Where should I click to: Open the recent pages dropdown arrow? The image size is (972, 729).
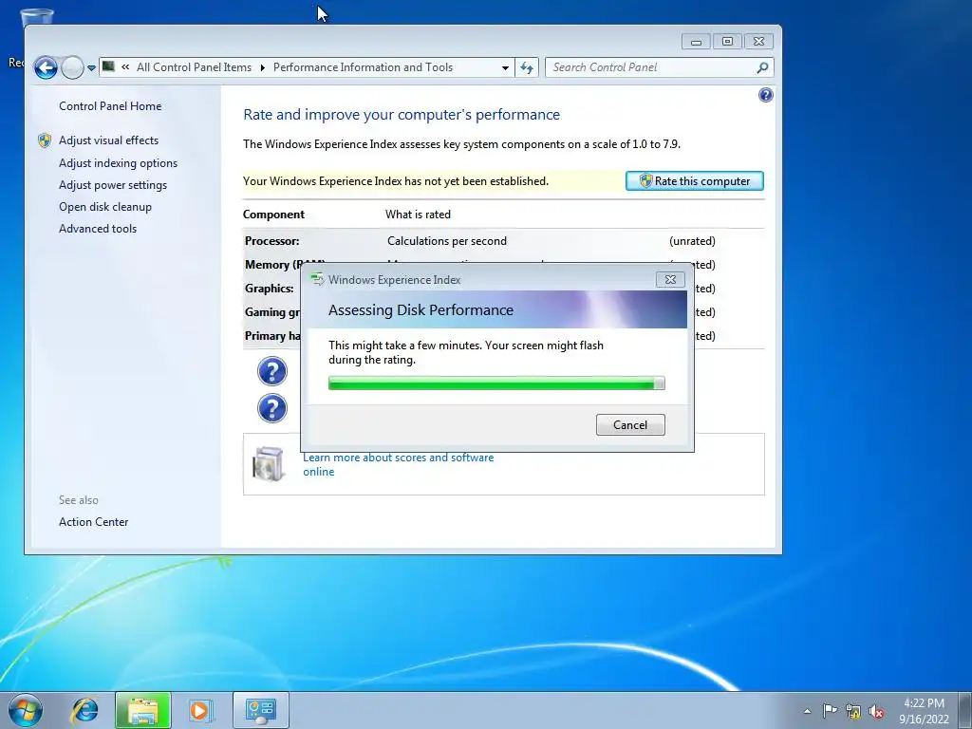pos(91,68)
